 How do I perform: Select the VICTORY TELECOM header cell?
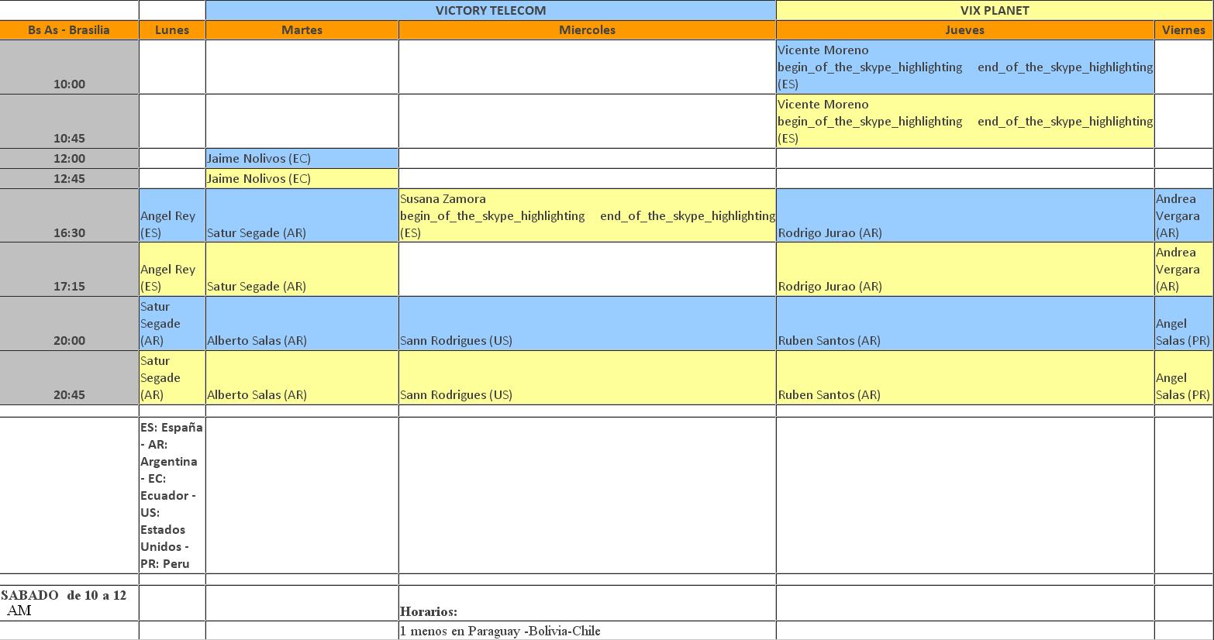(491, 10)
